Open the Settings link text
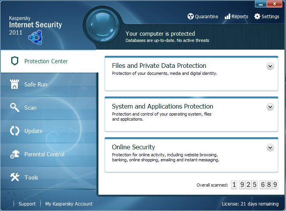This screenshot has height=211, width=286. point(270,17)
